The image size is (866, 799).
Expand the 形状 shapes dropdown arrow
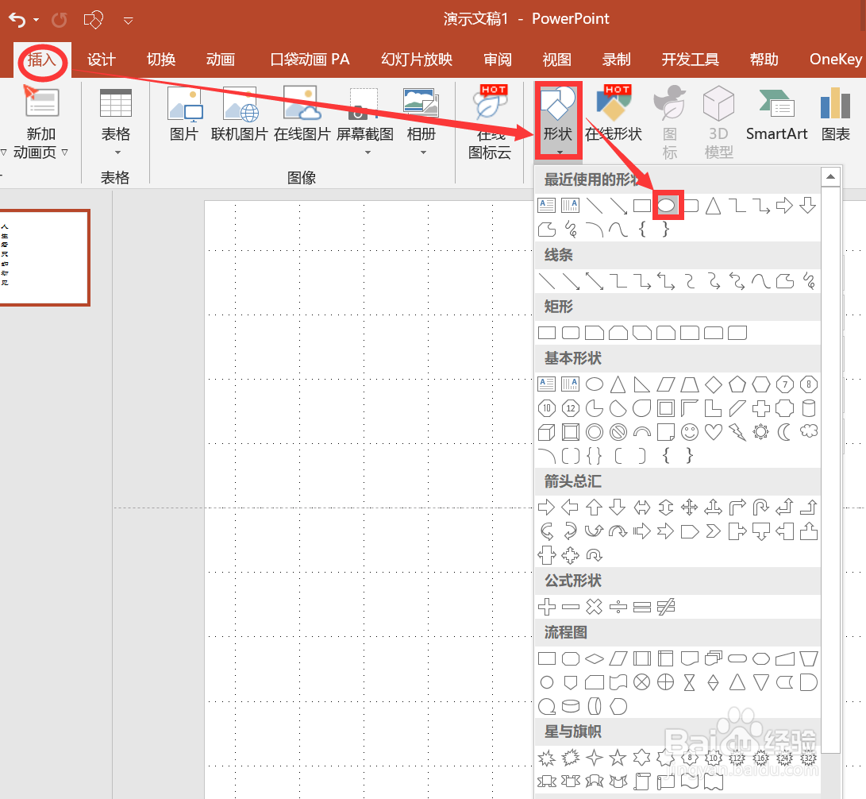click(x=560, y=152)
